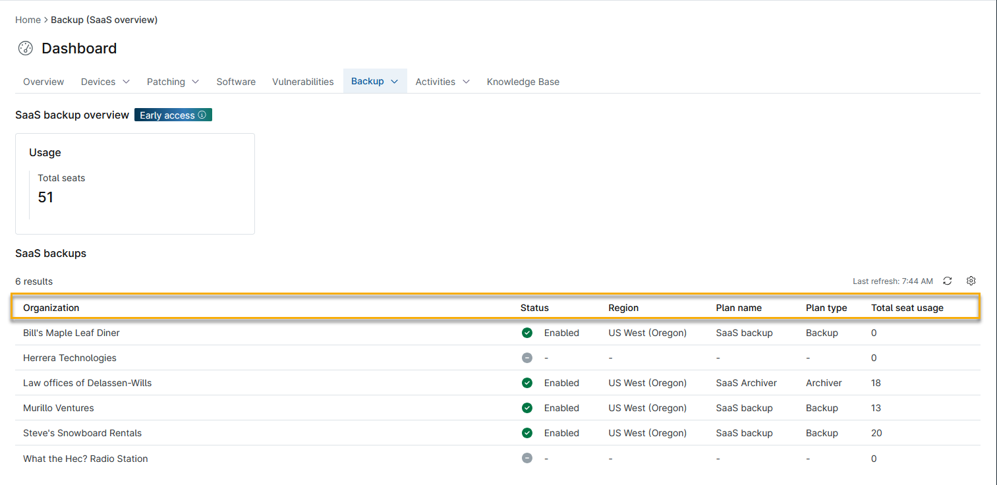Sort by Organization column header
Viewport: 997px width, 485px height.
coord(51,308)
